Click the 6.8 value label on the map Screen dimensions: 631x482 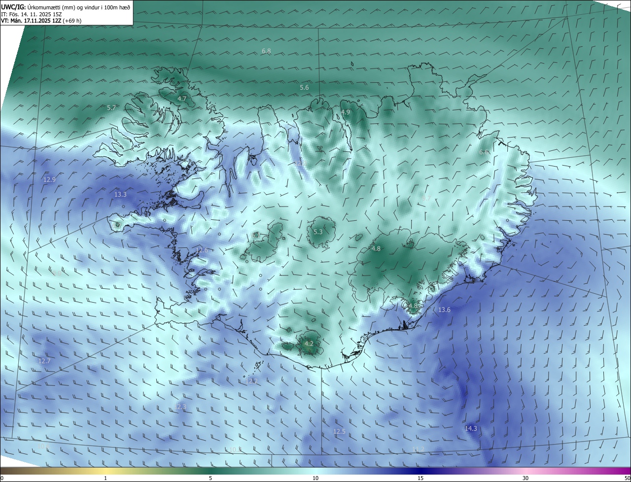(x=266, y=51)
